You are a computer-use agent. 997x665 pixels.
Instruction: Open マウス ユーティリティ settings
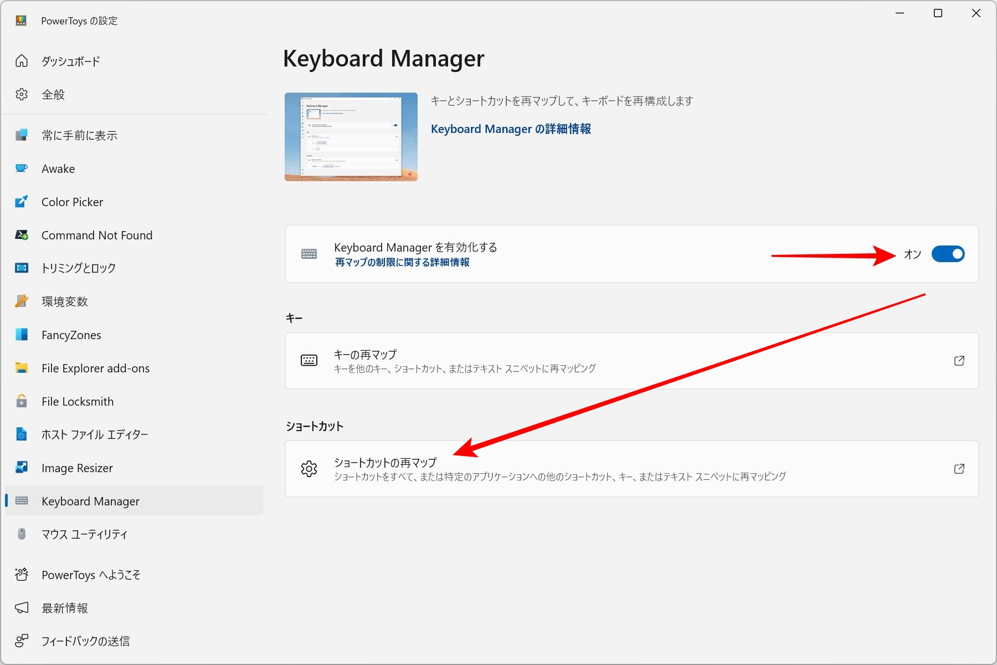[x=134, y=534]
